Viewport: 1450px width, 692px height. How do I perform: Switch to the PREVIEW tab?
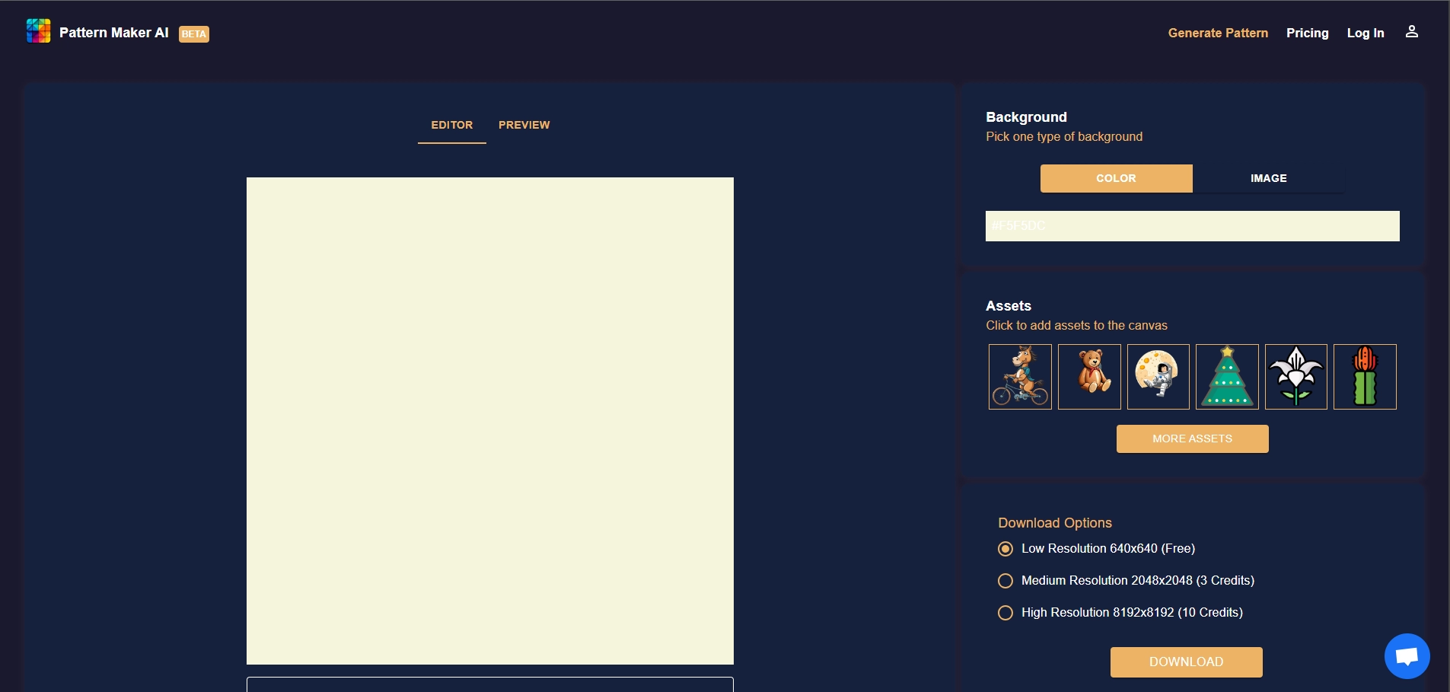point(524,125)
